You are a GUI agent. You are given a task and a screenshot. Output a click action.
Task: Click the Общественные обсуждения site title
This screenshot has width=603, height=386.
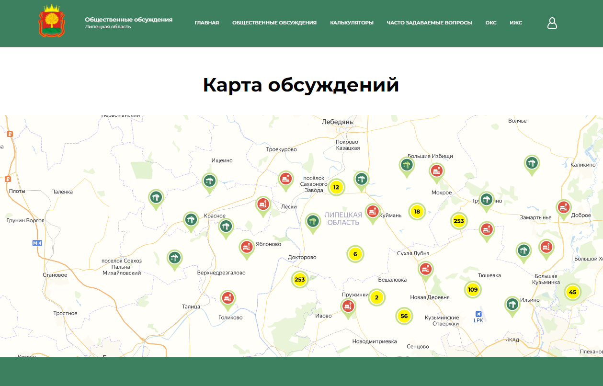[x=128, y=20]
